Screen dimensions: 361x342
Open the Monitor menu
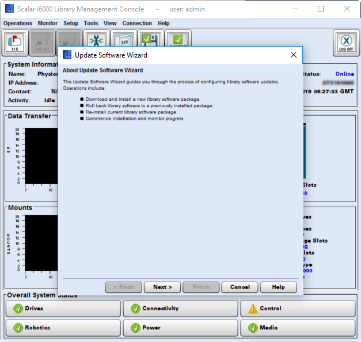[48, 23]
